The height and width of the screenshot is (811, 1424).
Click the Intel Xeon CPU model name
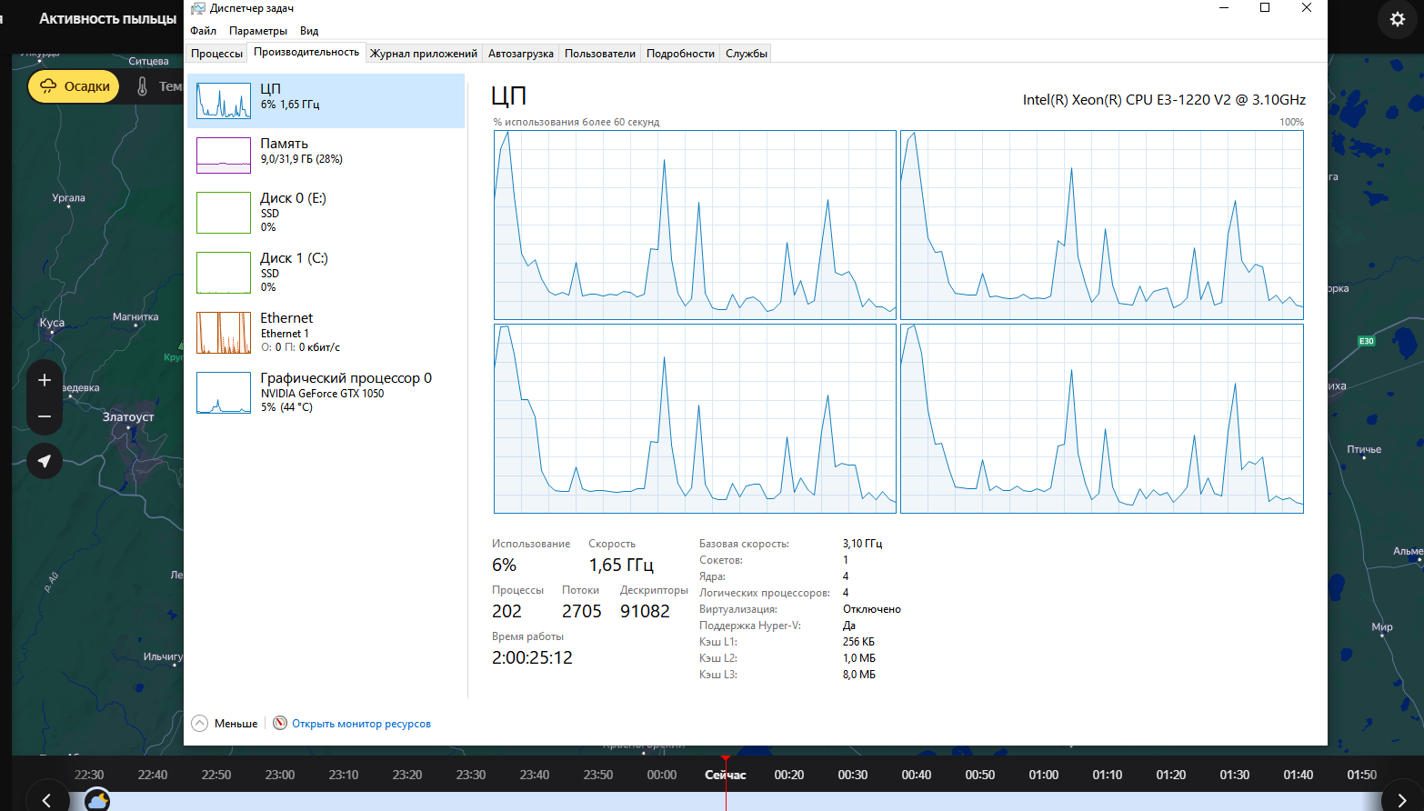tap(1164, 100)
